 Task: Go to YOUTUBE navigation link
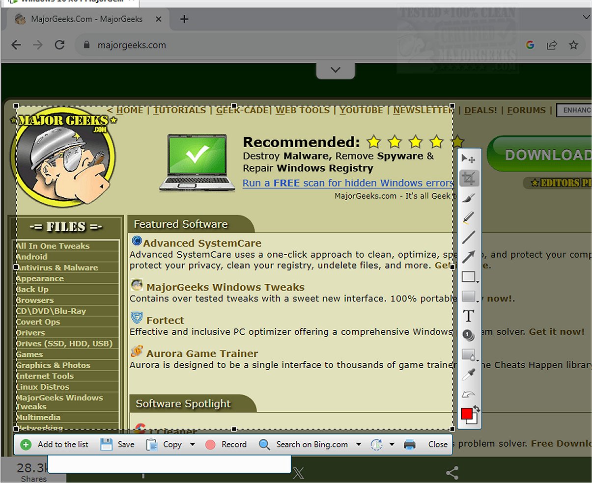point(361,110)
